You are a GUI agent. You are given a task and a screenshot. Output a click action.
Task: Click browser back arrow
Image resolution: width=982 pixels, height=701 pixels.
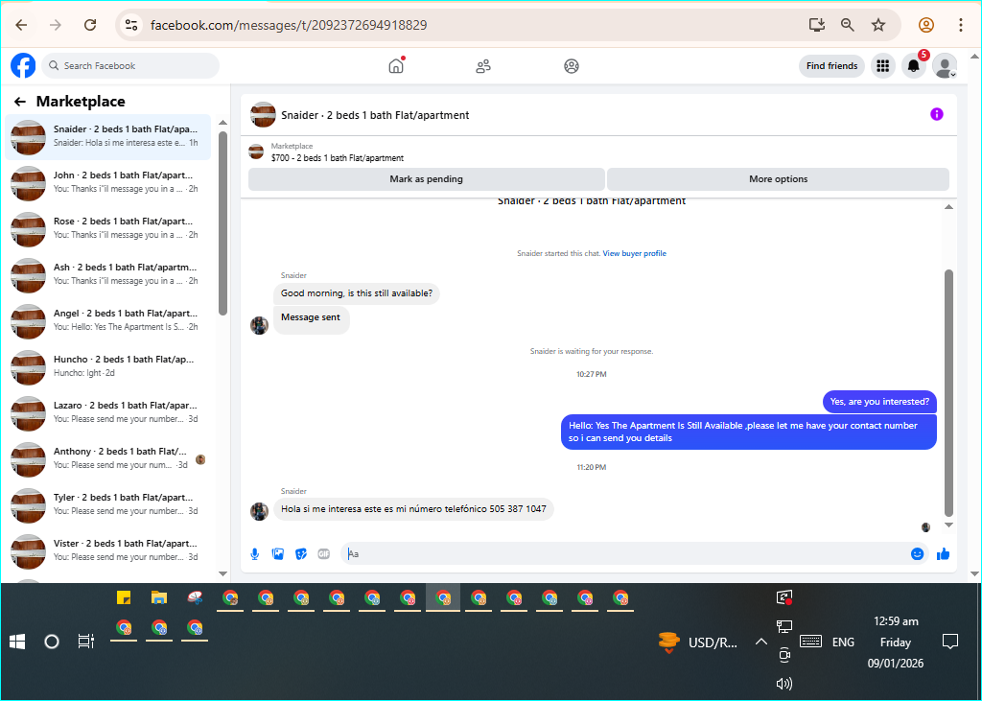click(x=21, y=25)
